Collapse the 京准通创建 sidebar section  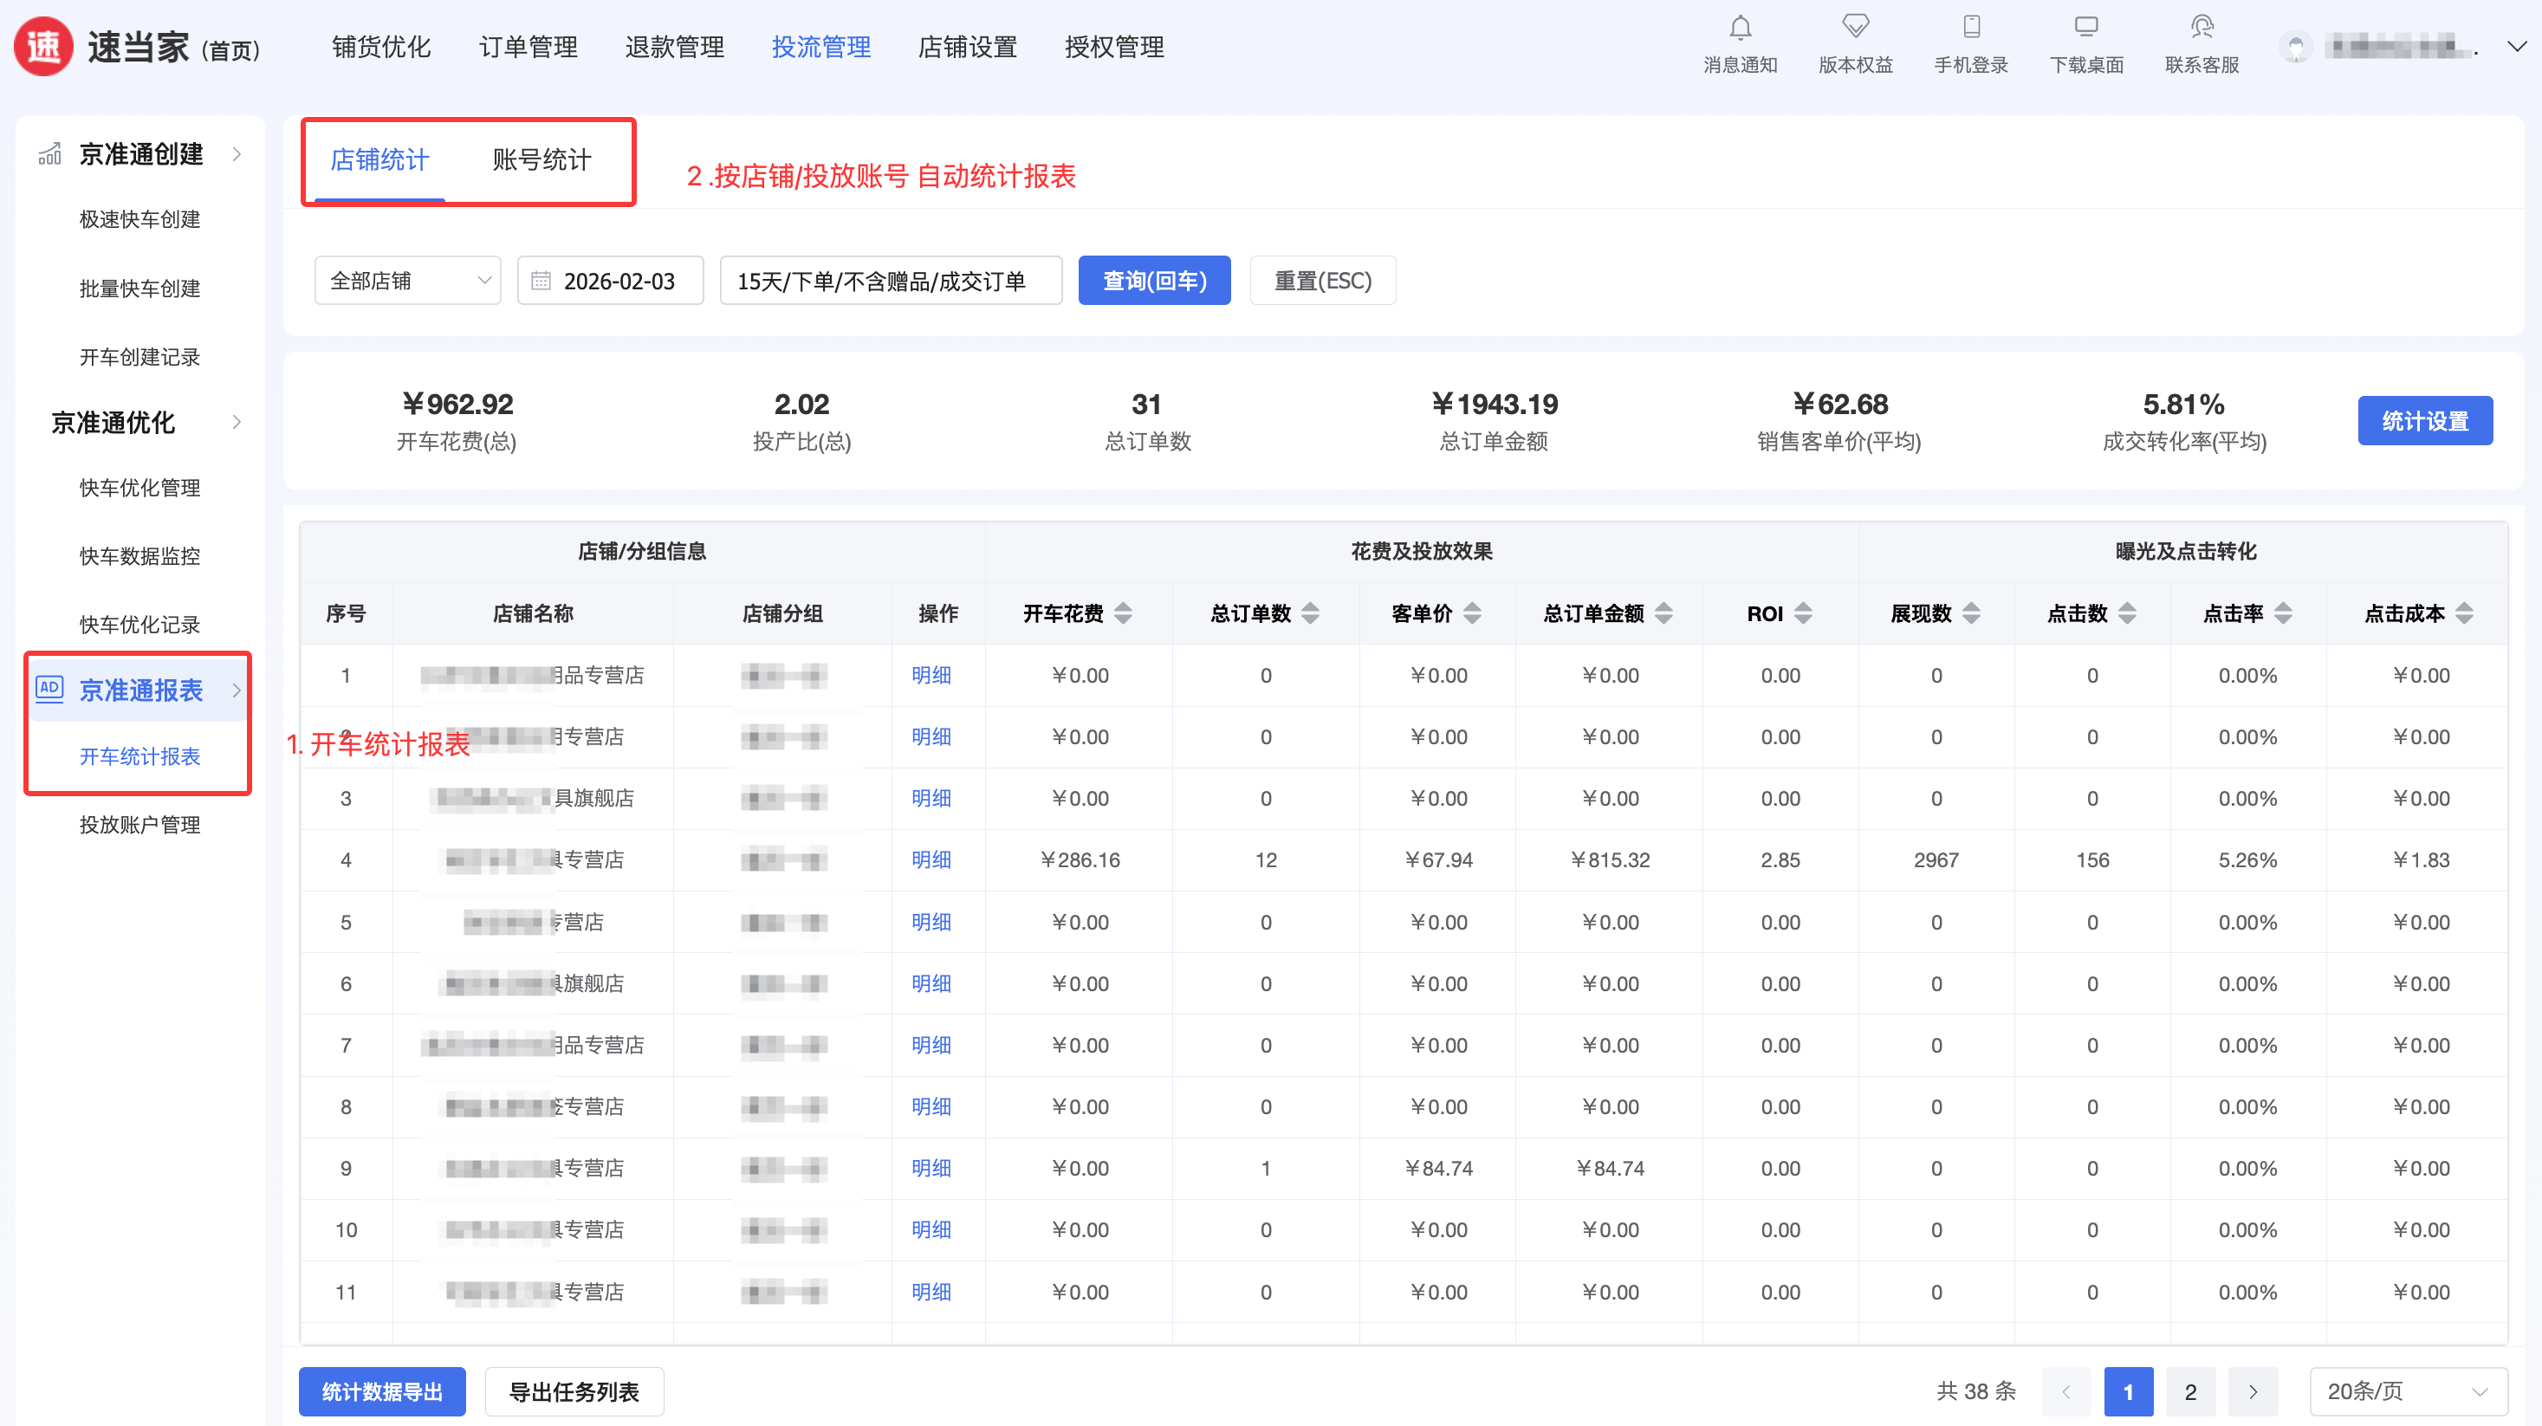point(236,155)
